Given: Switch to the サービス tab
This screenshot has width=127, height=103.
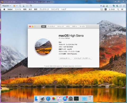Looking at the screenshot, I should coord(82,27).
